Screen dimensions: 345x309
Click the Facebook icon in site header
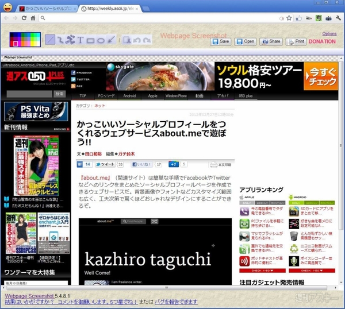[x=73, y=72]
